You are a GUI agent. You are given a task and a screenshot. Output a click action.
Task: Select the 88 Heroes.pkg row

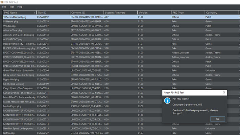121,21
